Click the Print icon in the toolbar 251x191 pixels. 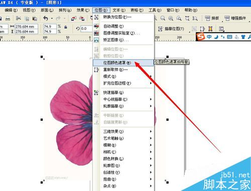[8, 19]
